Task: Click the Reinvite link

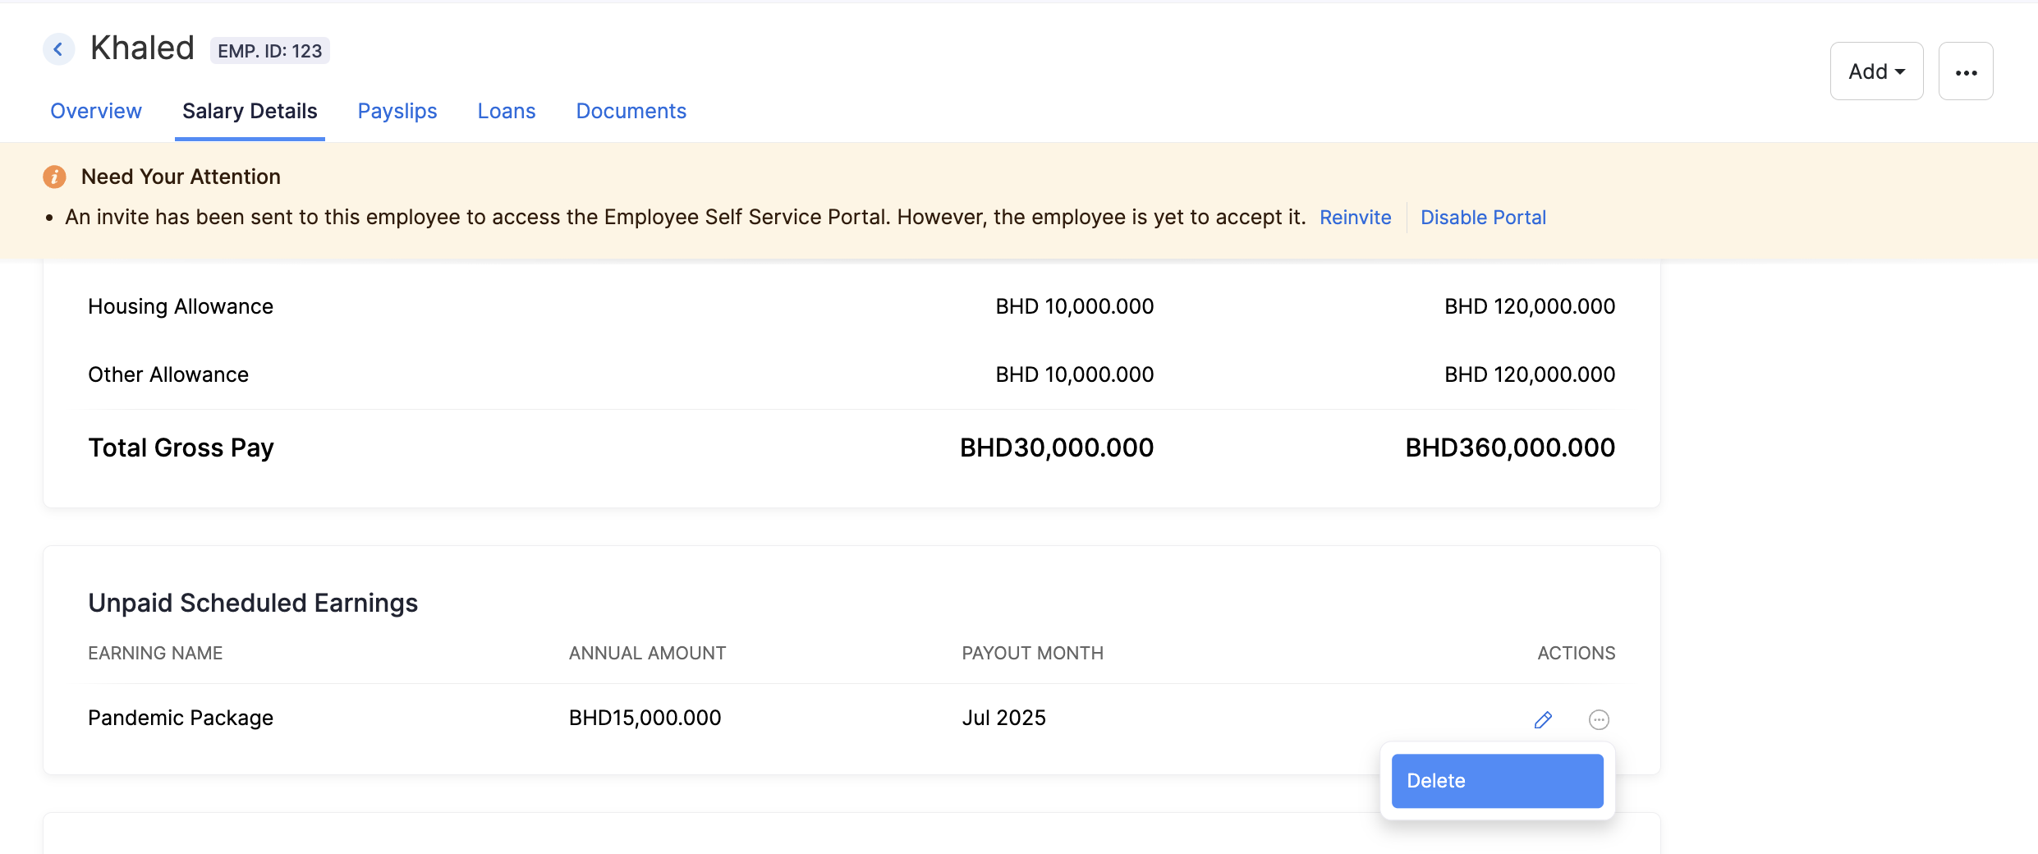Action: [1355, 217]
